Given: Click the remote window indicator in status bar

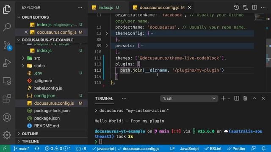Looking at the screenshot, I should 5,148.
